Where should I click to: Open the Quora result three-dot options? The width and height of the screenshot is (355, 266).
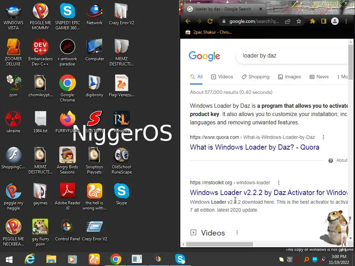(323, 137)
